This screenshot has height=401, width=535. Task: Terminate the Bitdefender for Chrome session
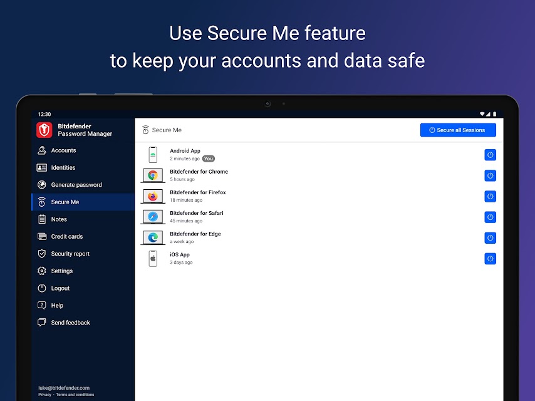click(490, 175)
